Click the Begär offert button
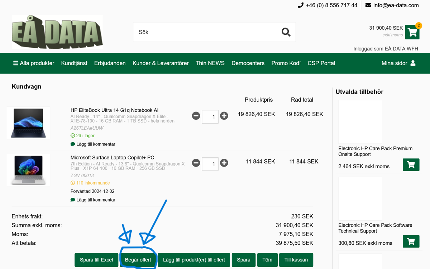This screenshot has width=430, height=269. [138, 260]
